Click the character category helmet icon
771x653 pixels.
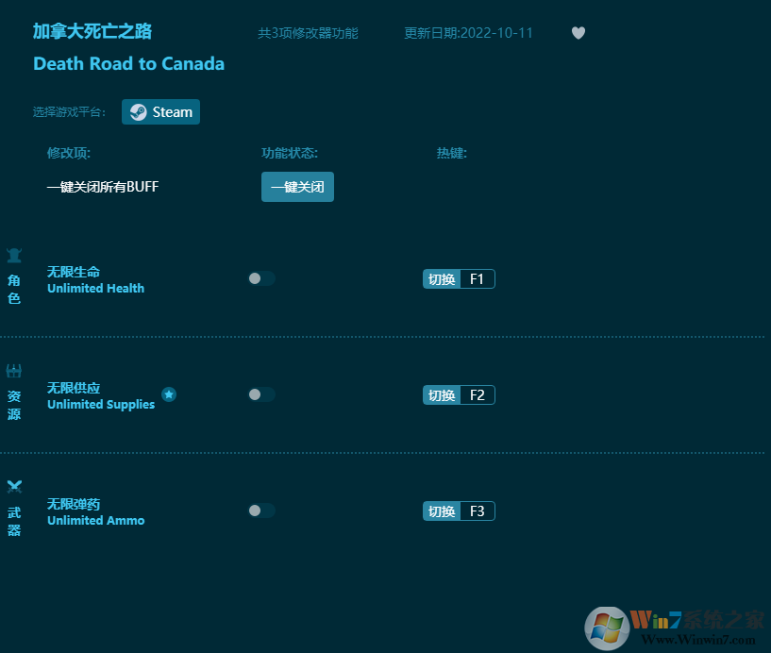[14, 255]
